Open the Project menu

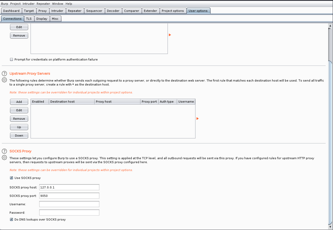tap(16, 4)
